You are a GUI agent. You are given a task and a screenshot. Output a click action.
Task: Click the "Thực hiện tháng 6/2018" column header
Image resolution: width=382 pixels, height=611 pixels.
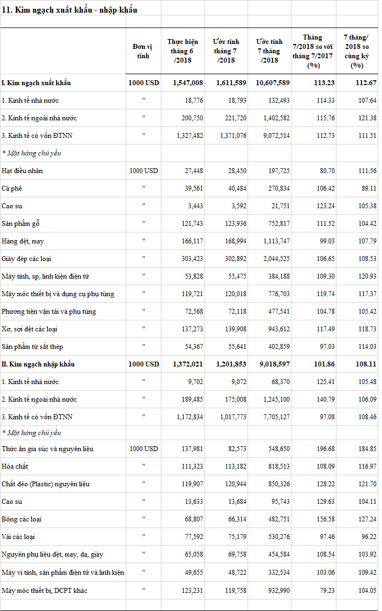(x=183, y=51)
